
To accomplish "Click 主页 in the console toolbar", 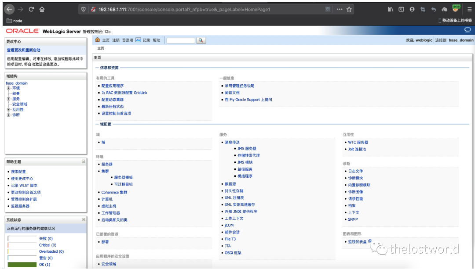I will coord(106,40).
